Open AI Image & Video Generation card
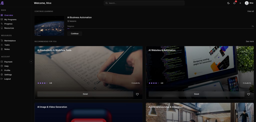The width and height of the screenshot is (256, 122). point(88,112)
